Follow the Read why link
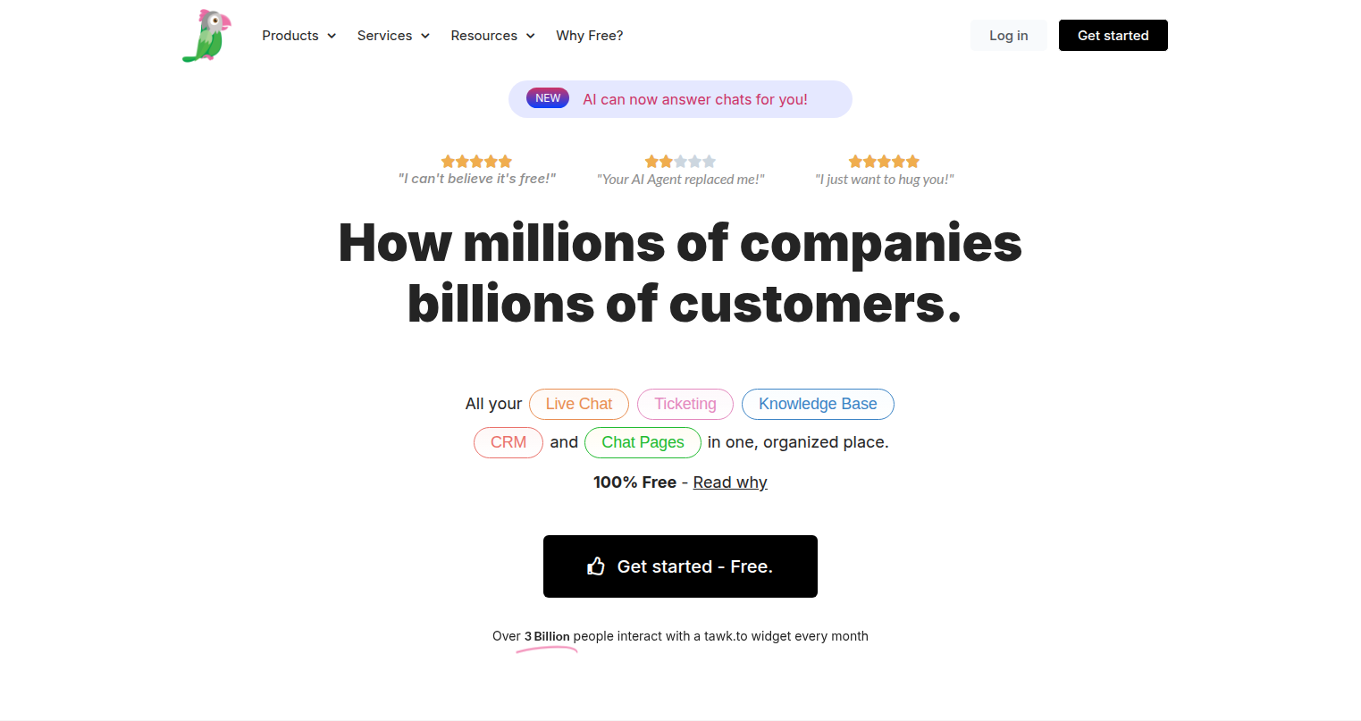The image size is (1361, 721). click(730, 482)
